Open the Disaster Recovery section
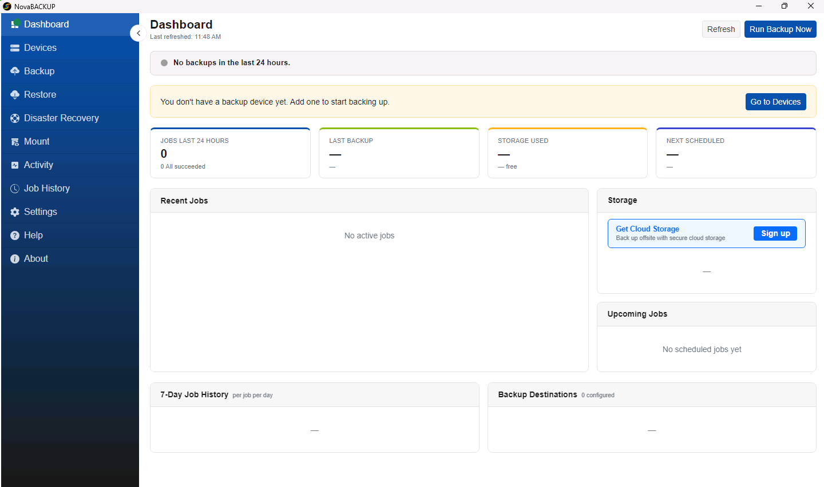The width and height of the screenshot is (824, 487). [x=70, y=118]
